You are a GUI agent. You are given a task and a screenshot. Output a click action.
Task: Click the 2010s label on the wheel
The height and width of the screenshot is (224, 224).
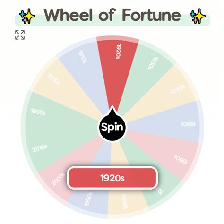point(39,148)
